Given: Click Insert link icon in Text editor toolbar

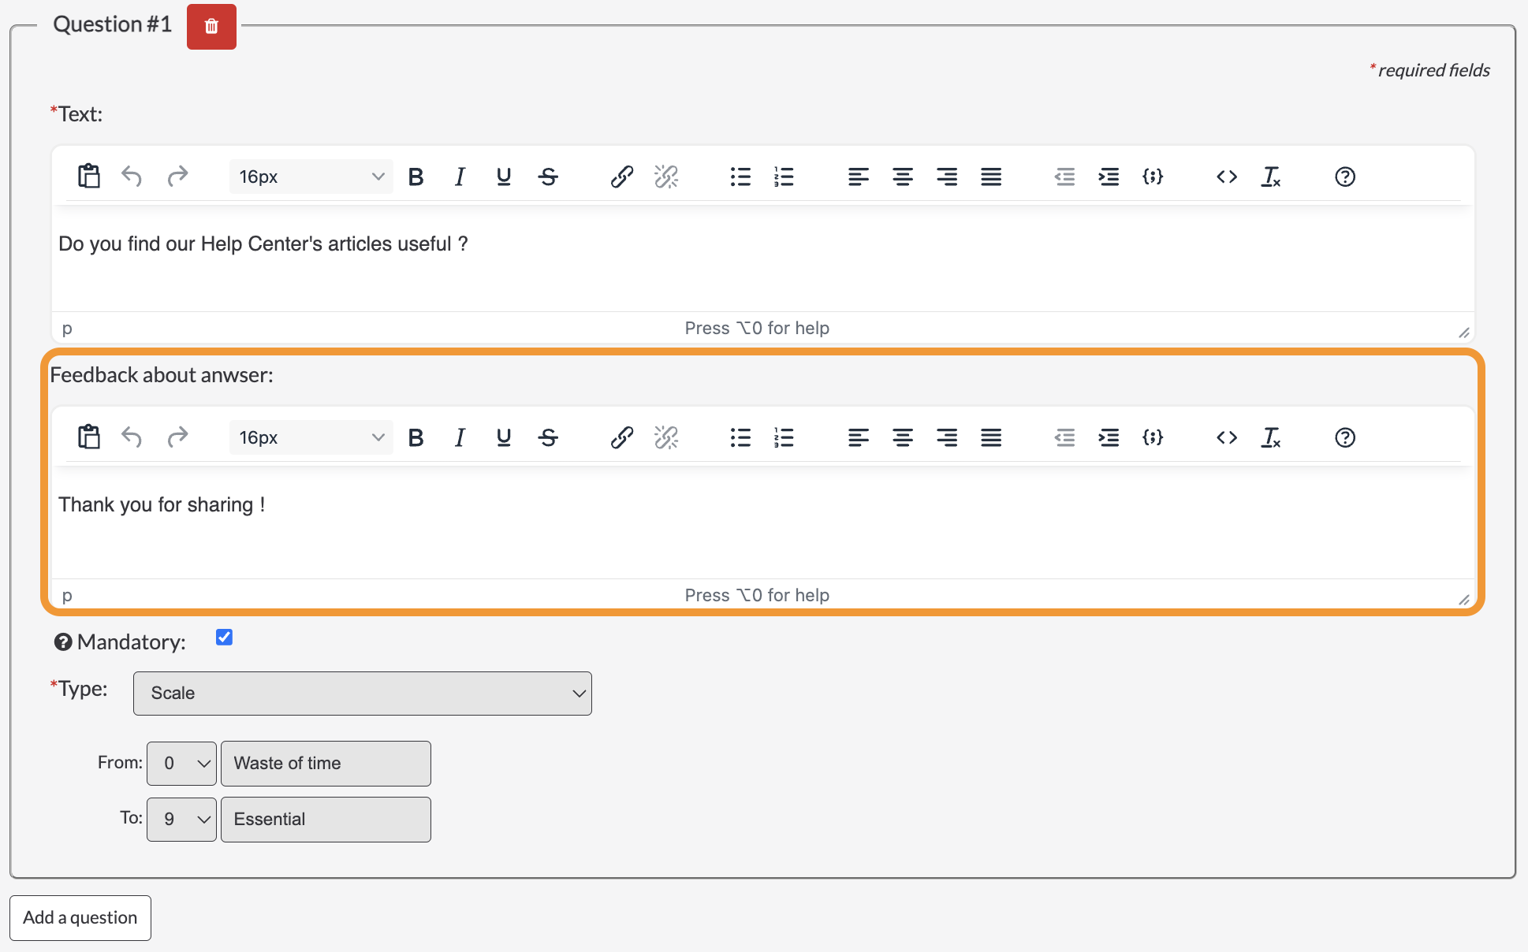Looking at the screenshot, I should (622, 177).
